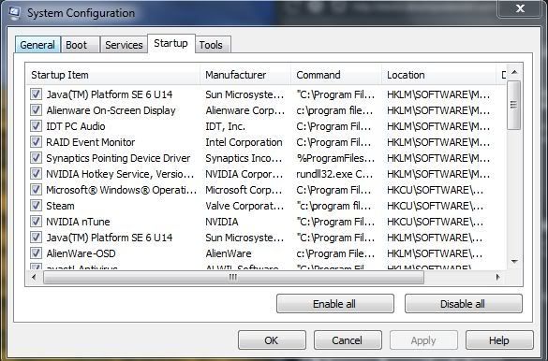Uncheck Alienware On-Screen Display startup item
The image size is (548, 361).
[36, 110]
